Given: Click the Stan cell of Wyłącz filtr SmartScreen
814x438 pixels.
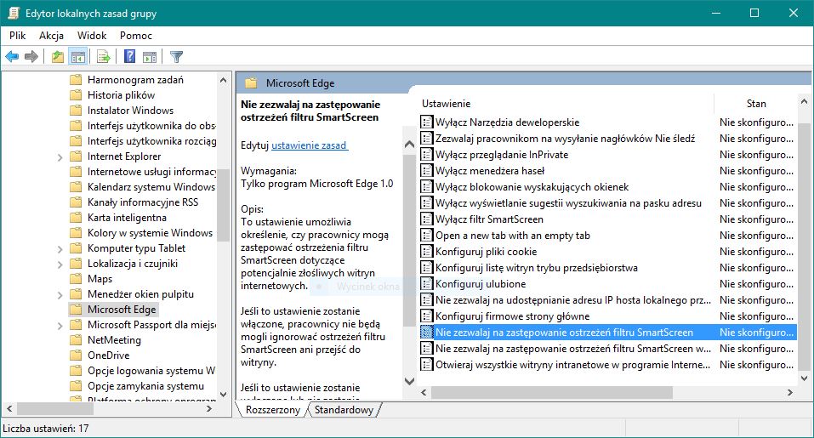Looking at the screenshot, I should pyautogui.click(x=756, y=219).
